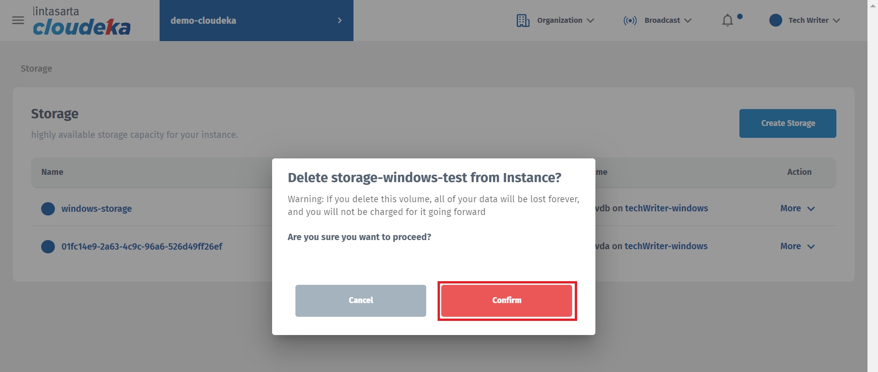Image resolution: width=878 pixels, height=372 pixels.
Task: Cancel the delete storage dialog
Action: [x=360, y=301]
